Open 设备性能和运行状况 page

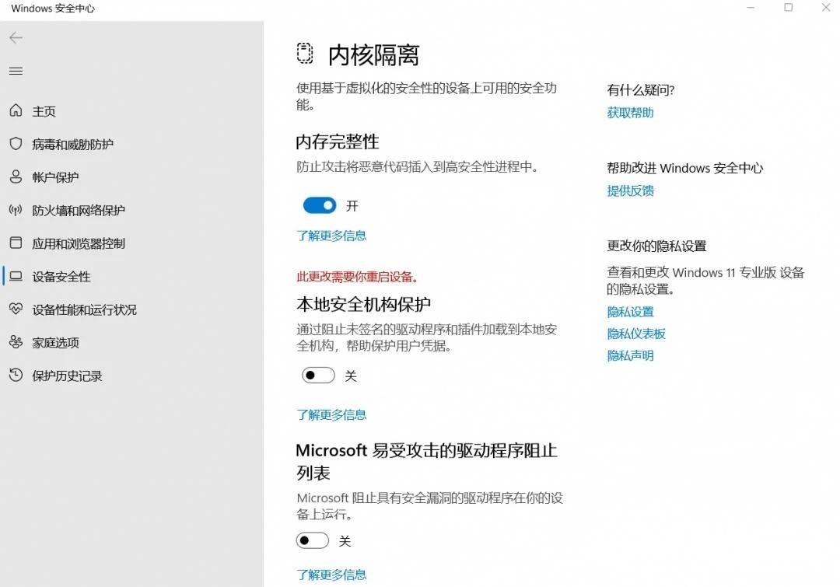85,310
